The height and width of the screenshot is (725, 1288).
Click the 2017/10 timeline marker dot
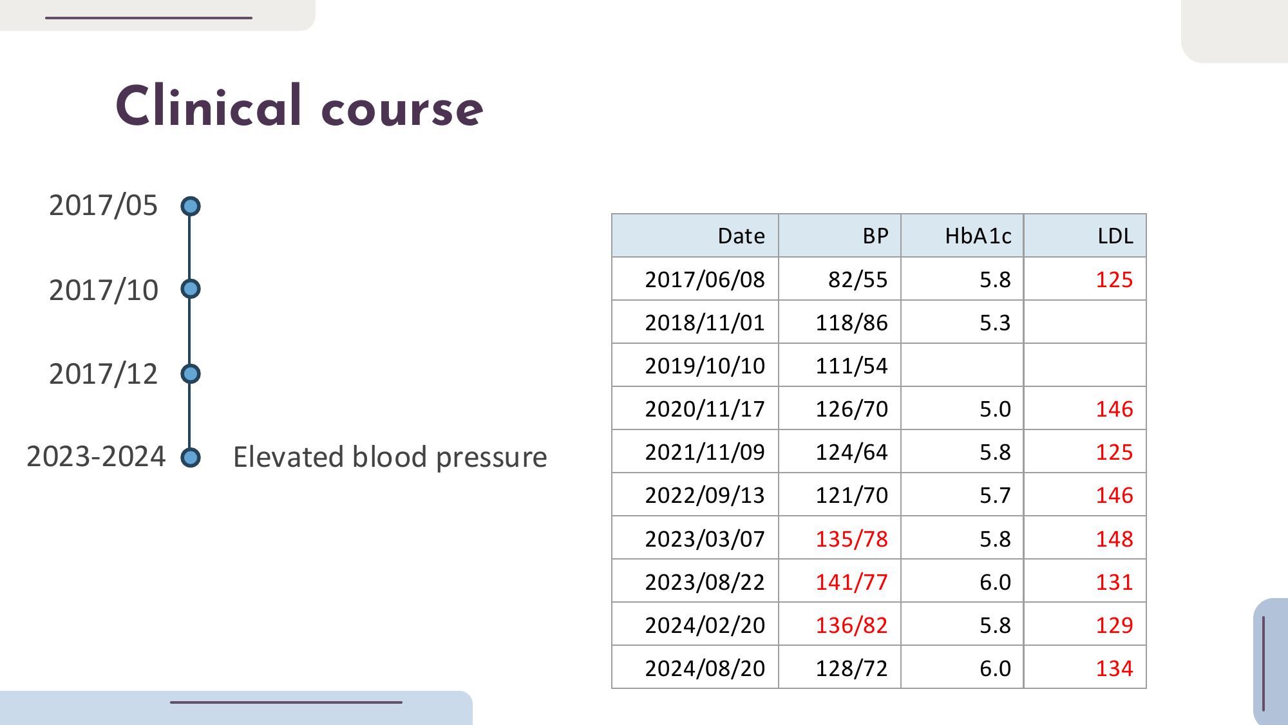190,289
